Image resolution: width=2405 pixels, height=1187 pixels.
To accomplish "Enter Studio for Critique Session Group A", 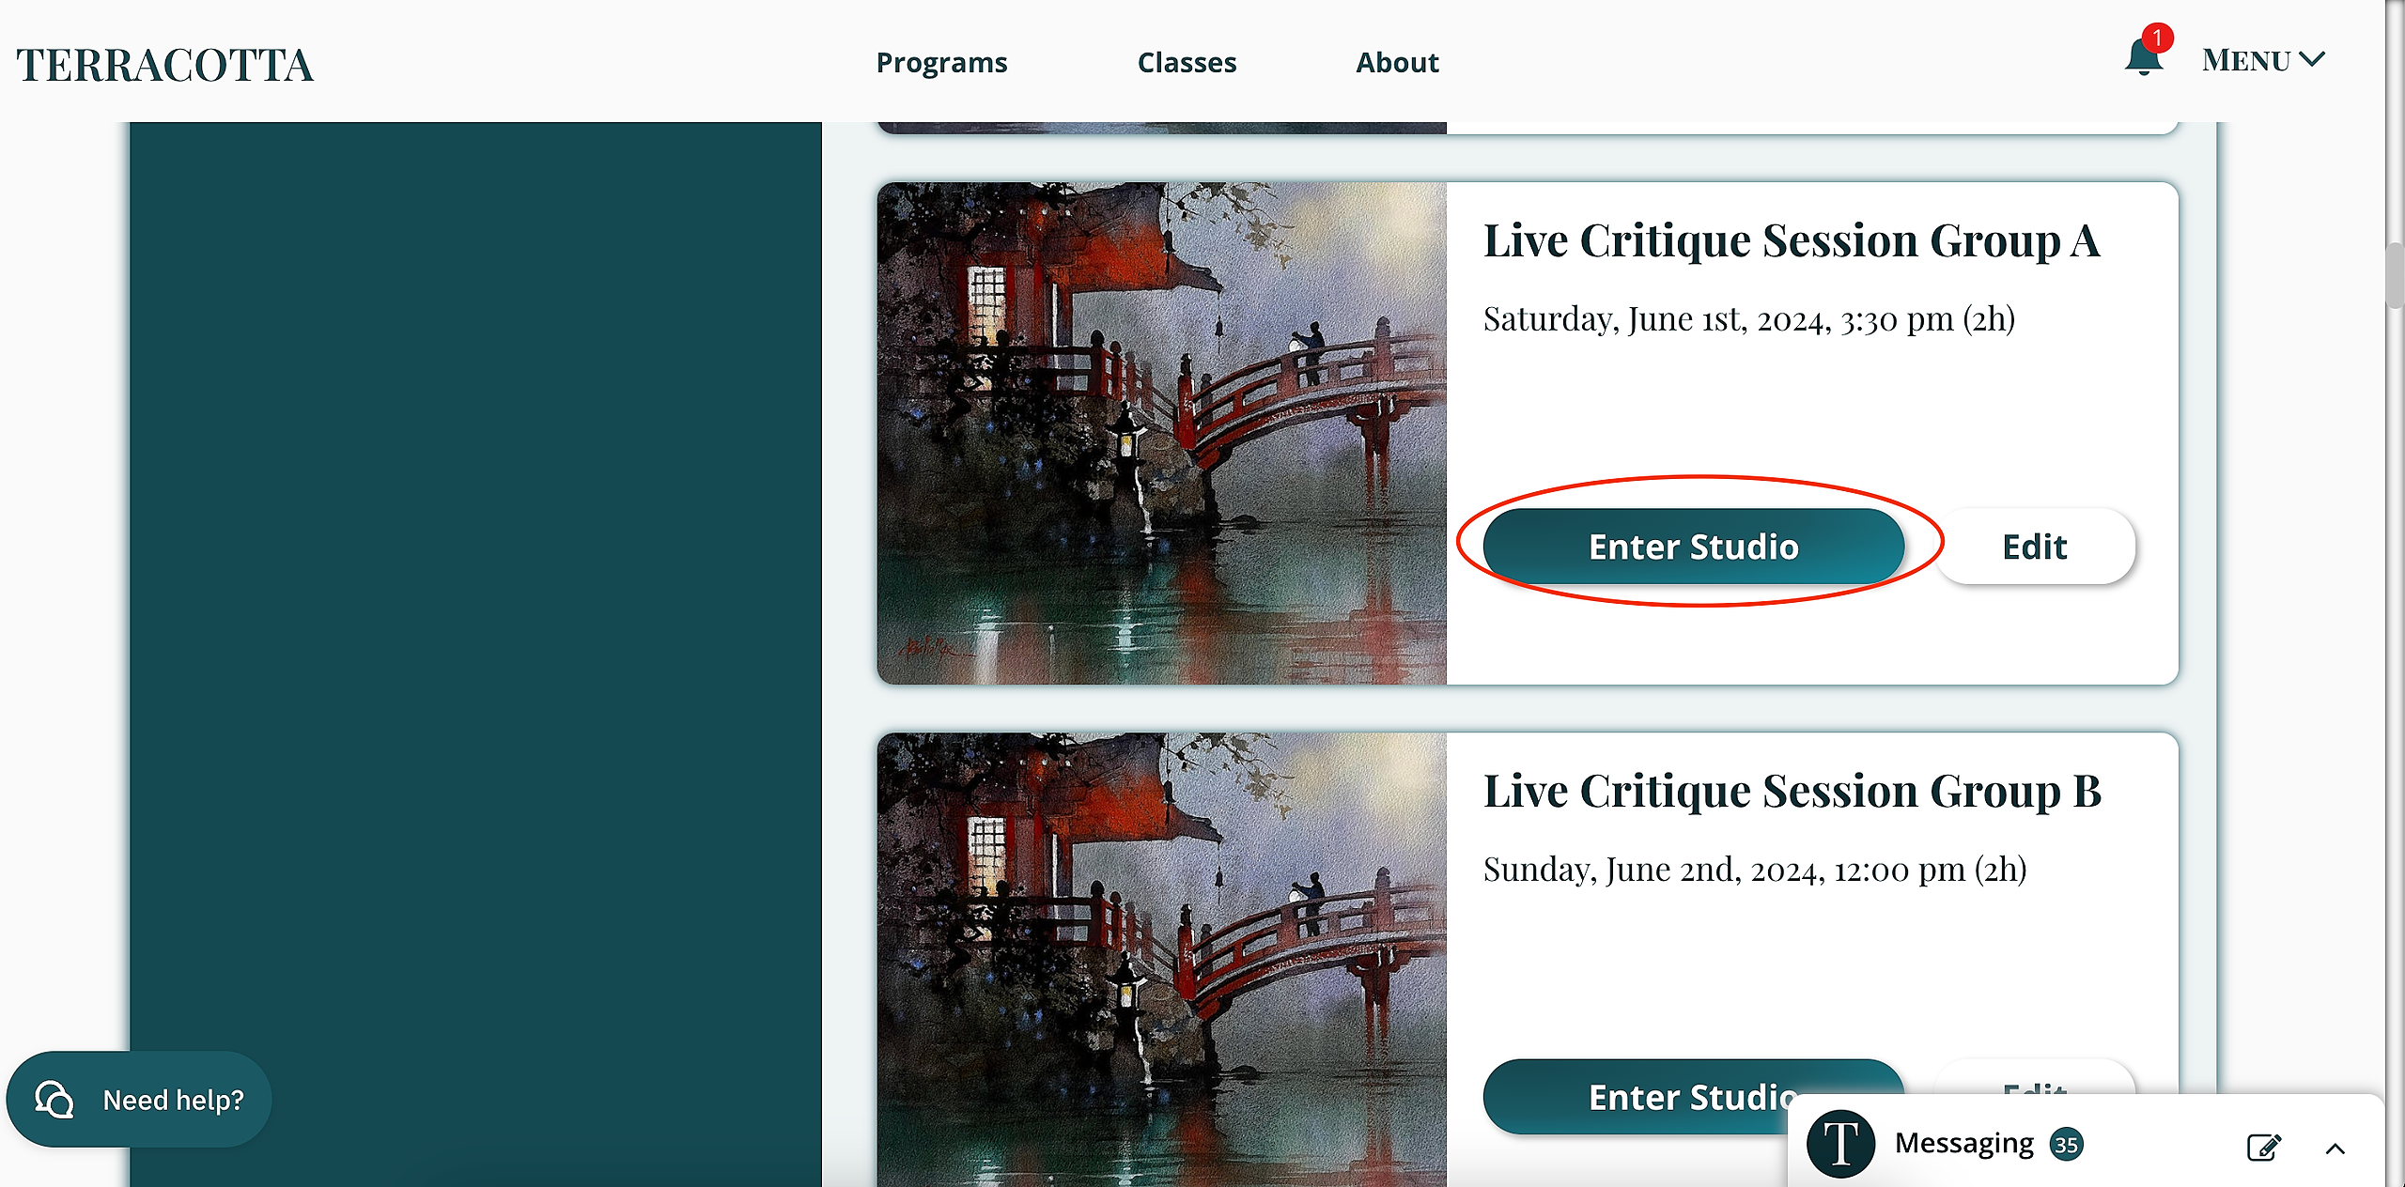I will click(x=1694, y=547).
